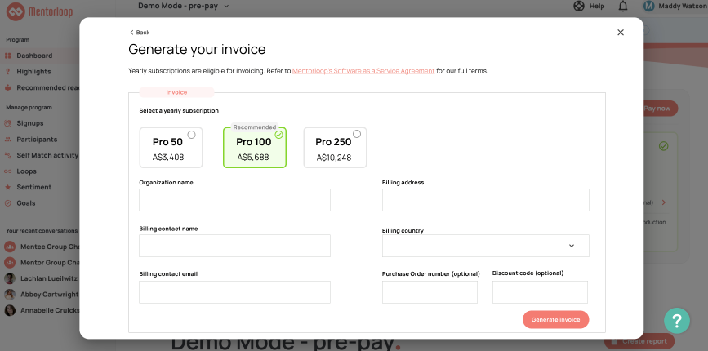Open the Demo Mode - pre-pay program switcher
The height and width of the screenshot is (351, 708).
(x=184, y=6)
